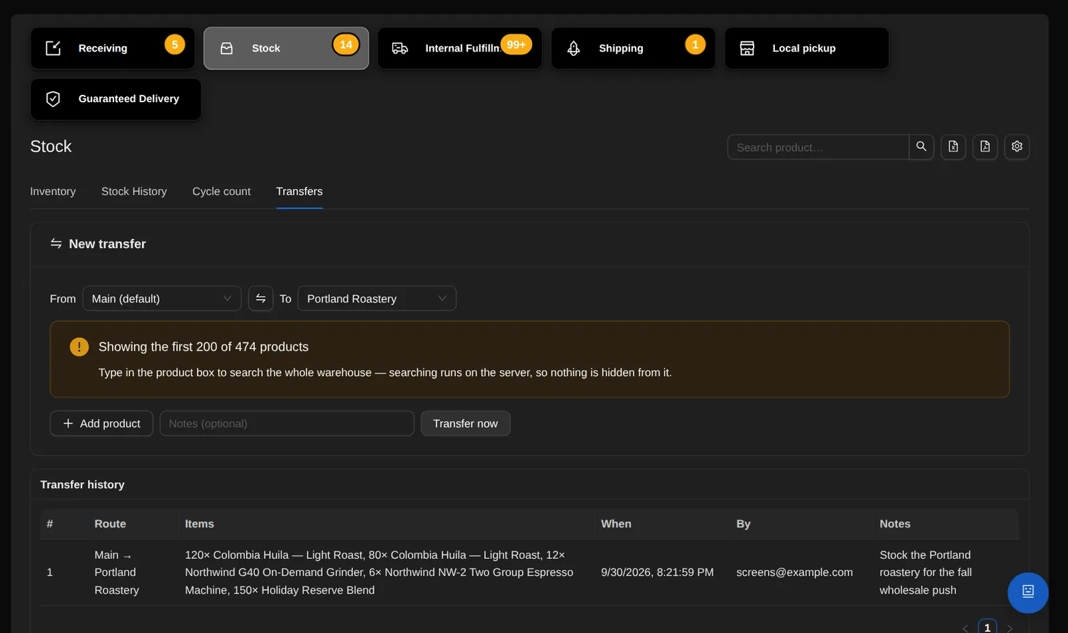Click the 99+ badge on Internal Fulfillment
Image resolution: width=1068 pixels, height=633 pixels.
516,45
